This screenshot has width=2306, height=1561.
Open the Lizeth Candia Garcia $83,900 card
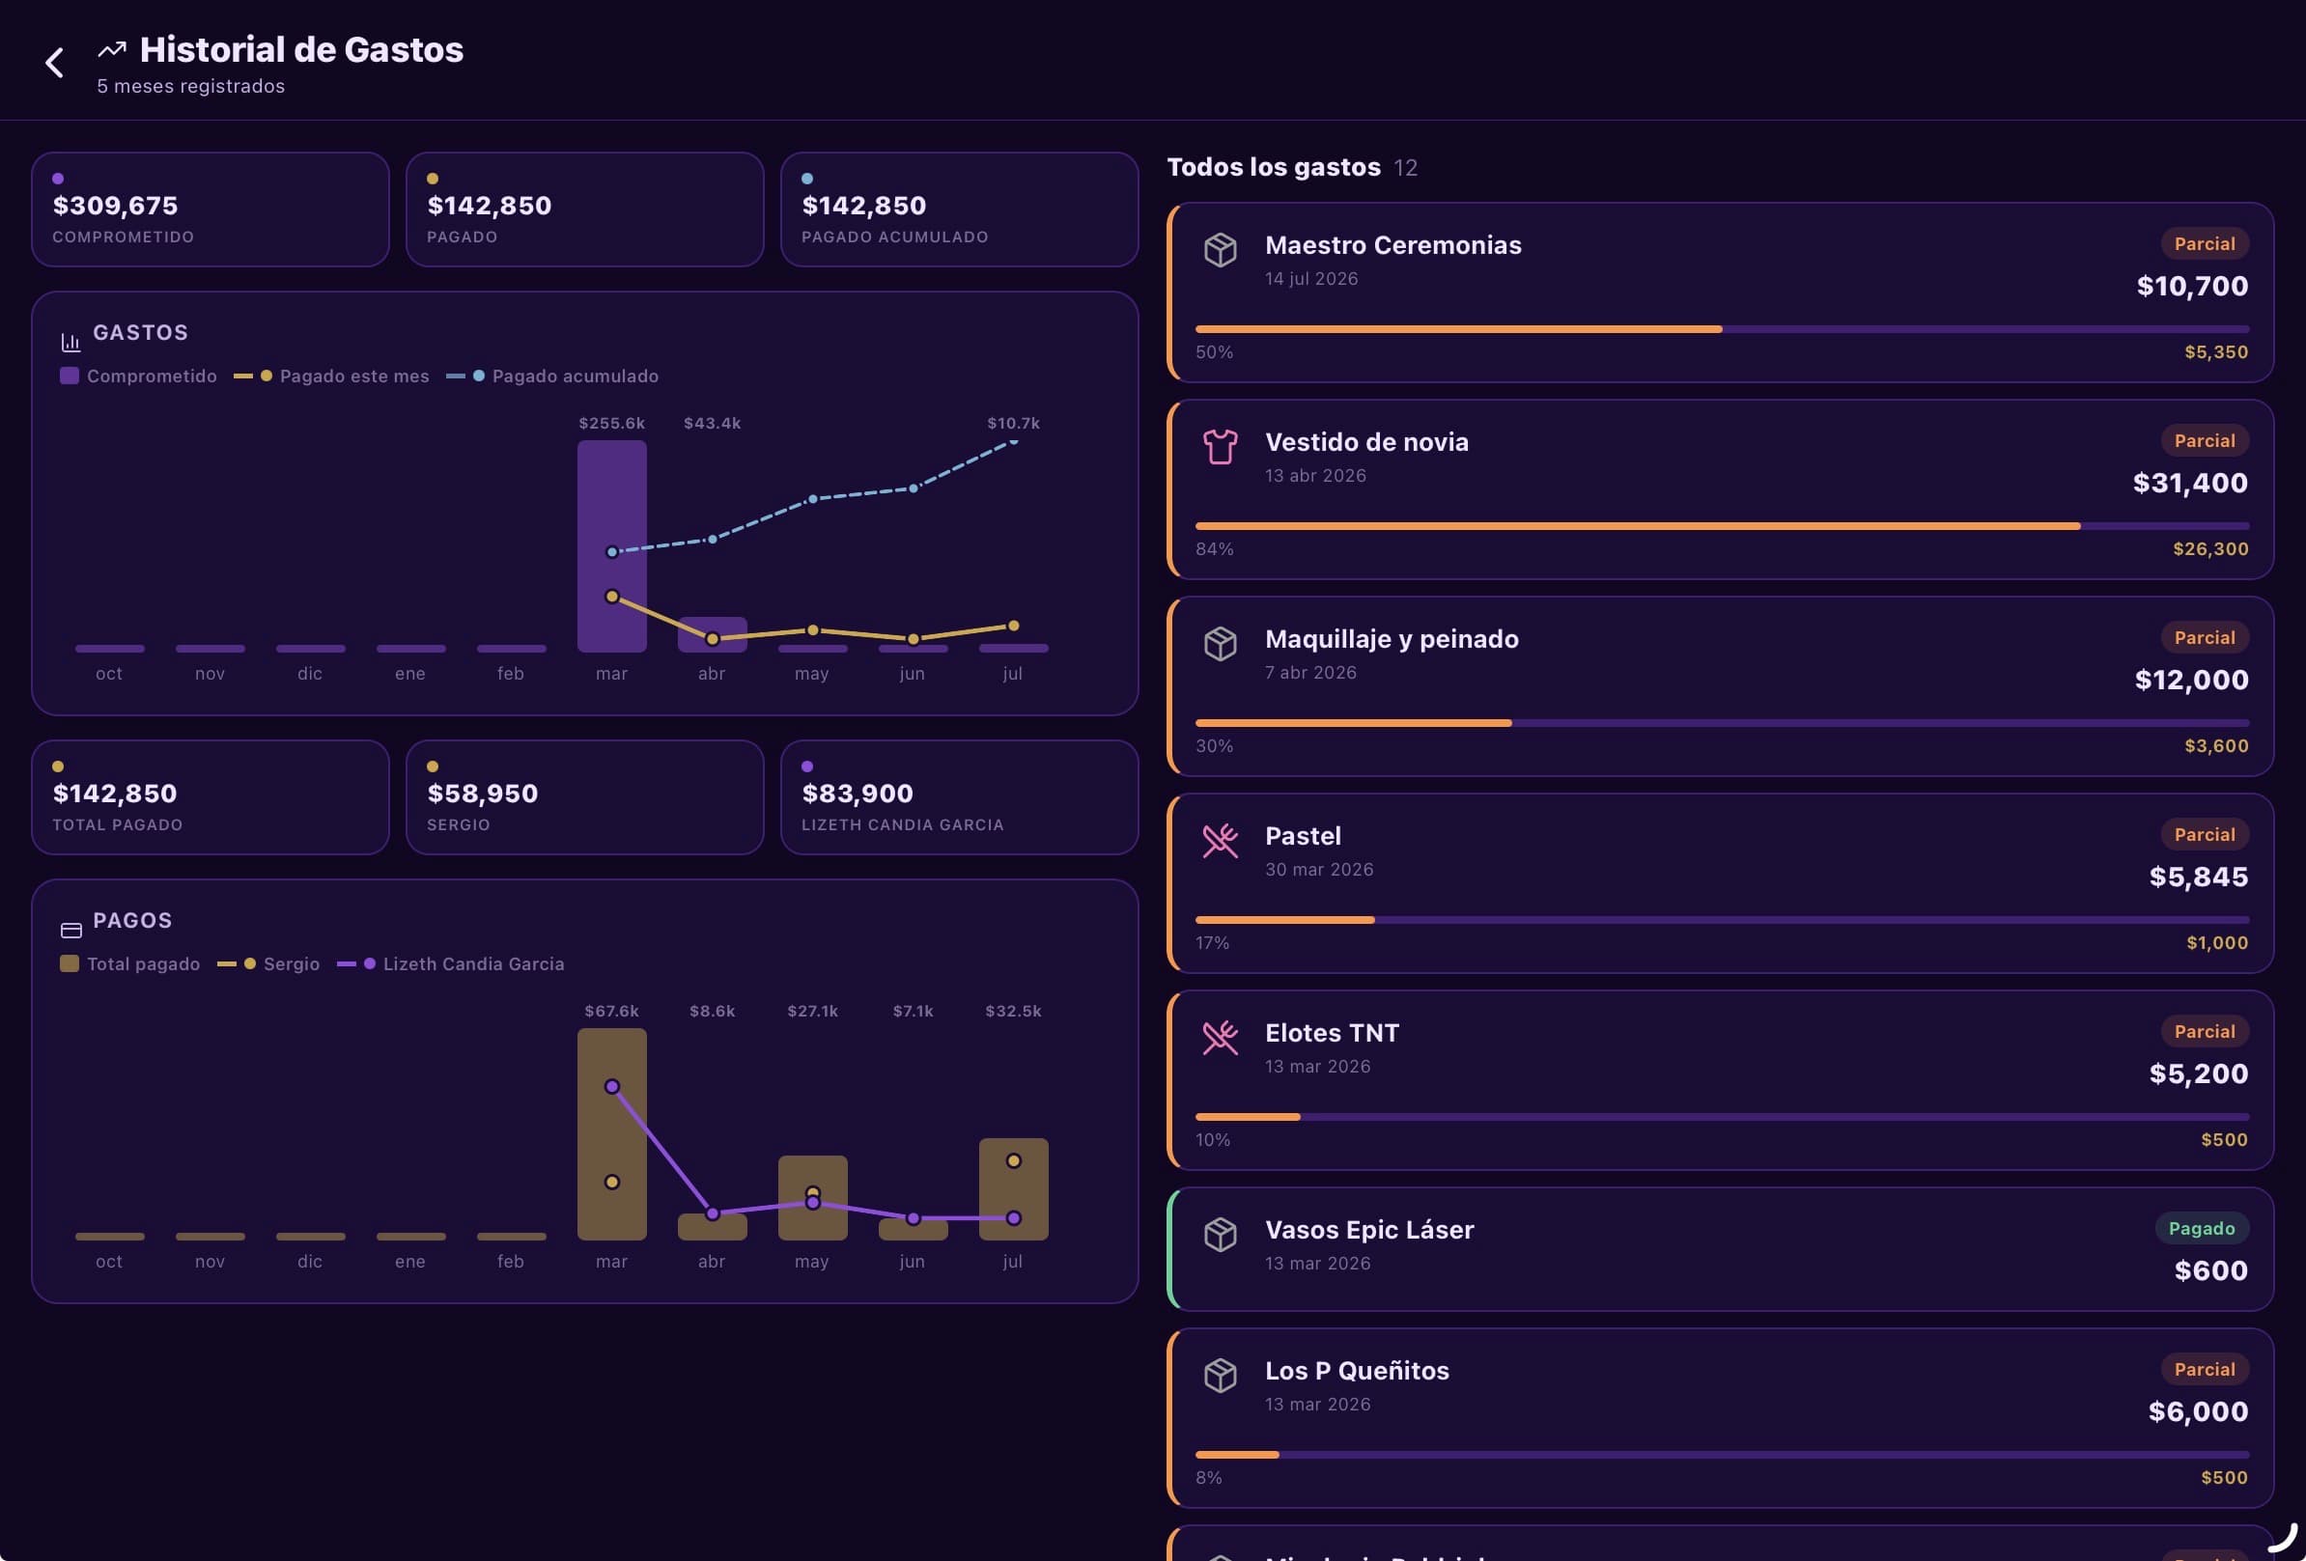(960, 797)
